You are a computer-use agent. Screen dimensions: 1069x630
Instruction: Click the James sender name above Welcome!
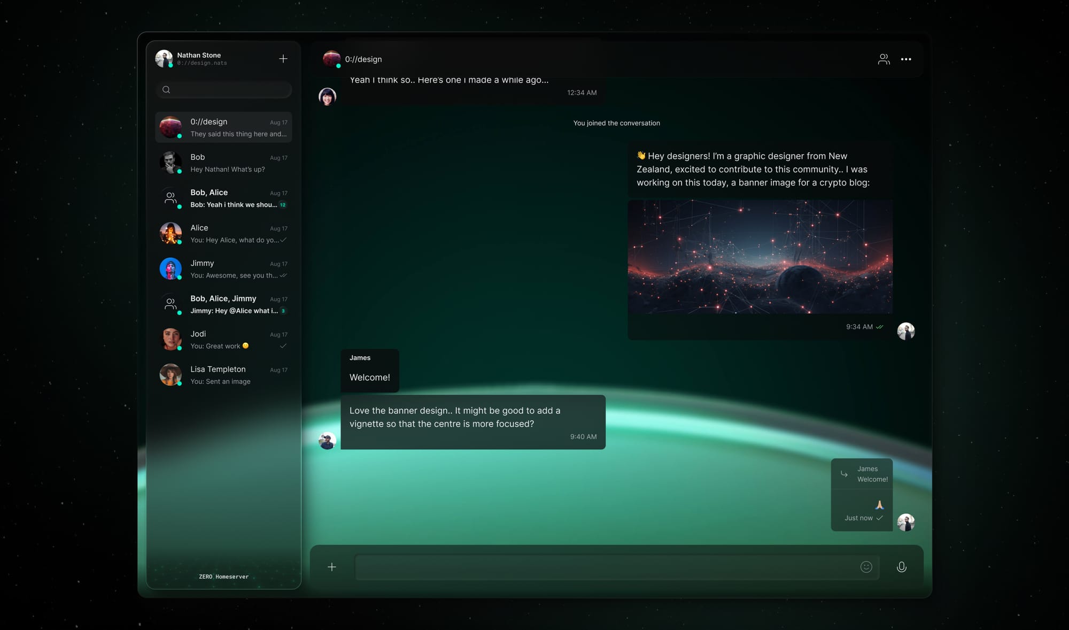coord(360,358)
